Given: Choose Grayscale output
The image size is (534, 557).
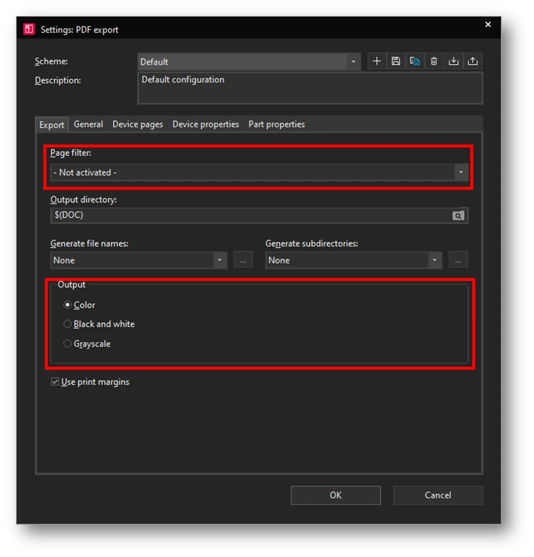Looking at the screenshot, I should [67, 343].
